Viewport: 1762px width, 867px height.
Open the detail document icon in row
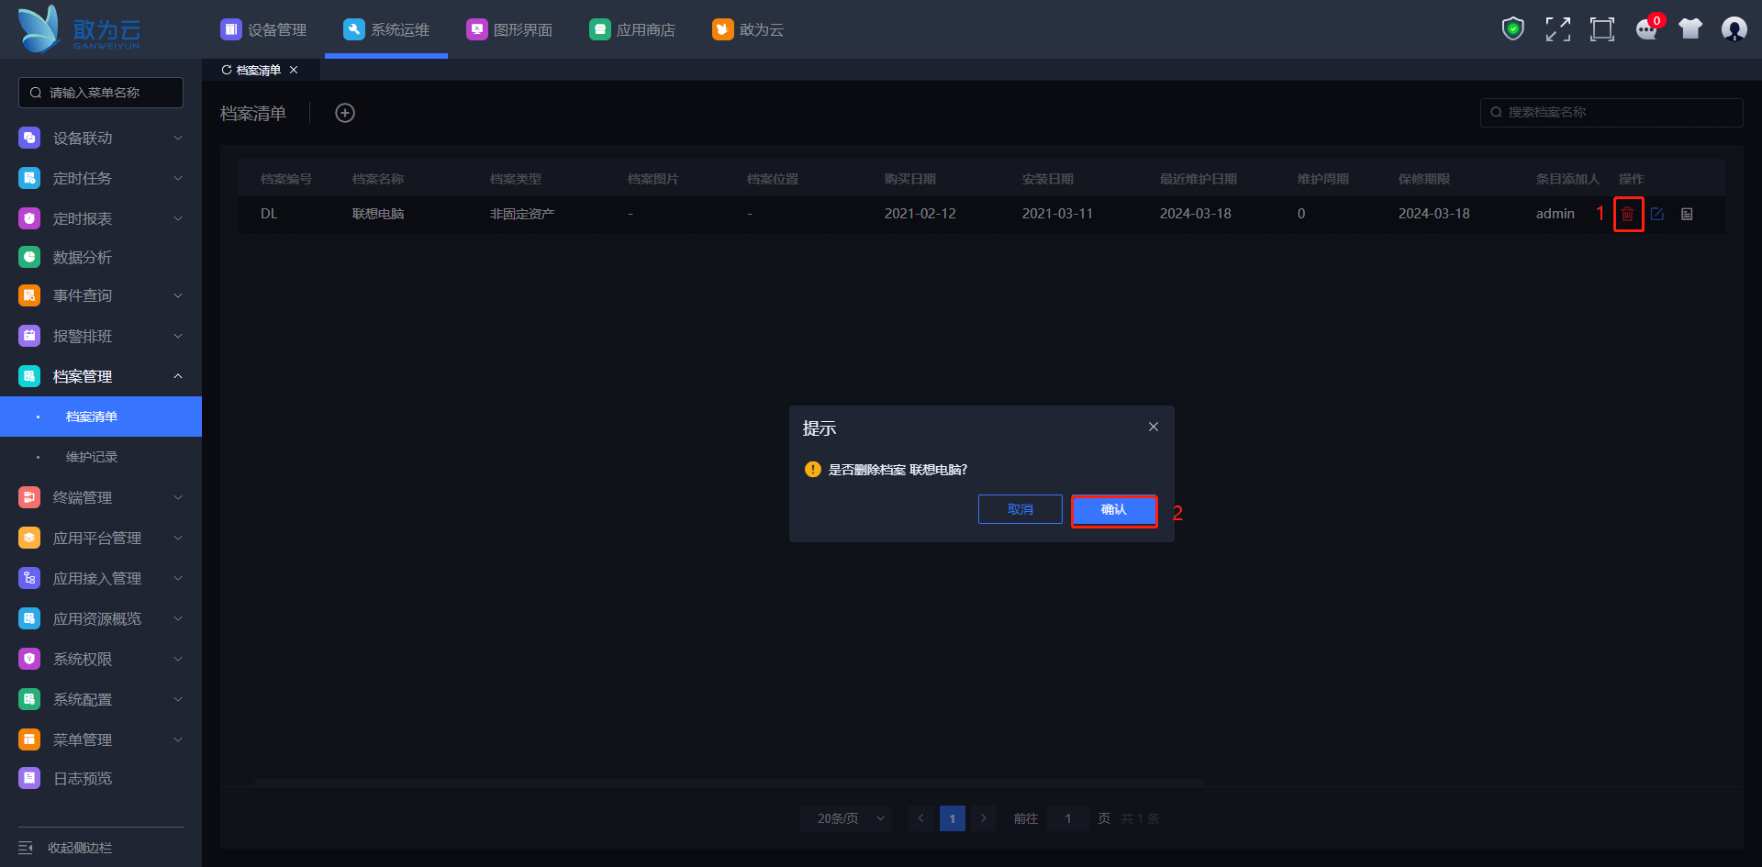click(x=1687, y=214)
